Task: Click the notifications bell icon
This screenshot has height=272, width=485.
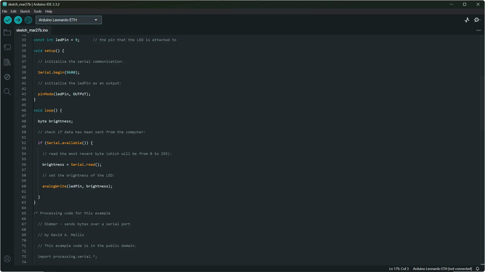Action: tap(478, 269)
